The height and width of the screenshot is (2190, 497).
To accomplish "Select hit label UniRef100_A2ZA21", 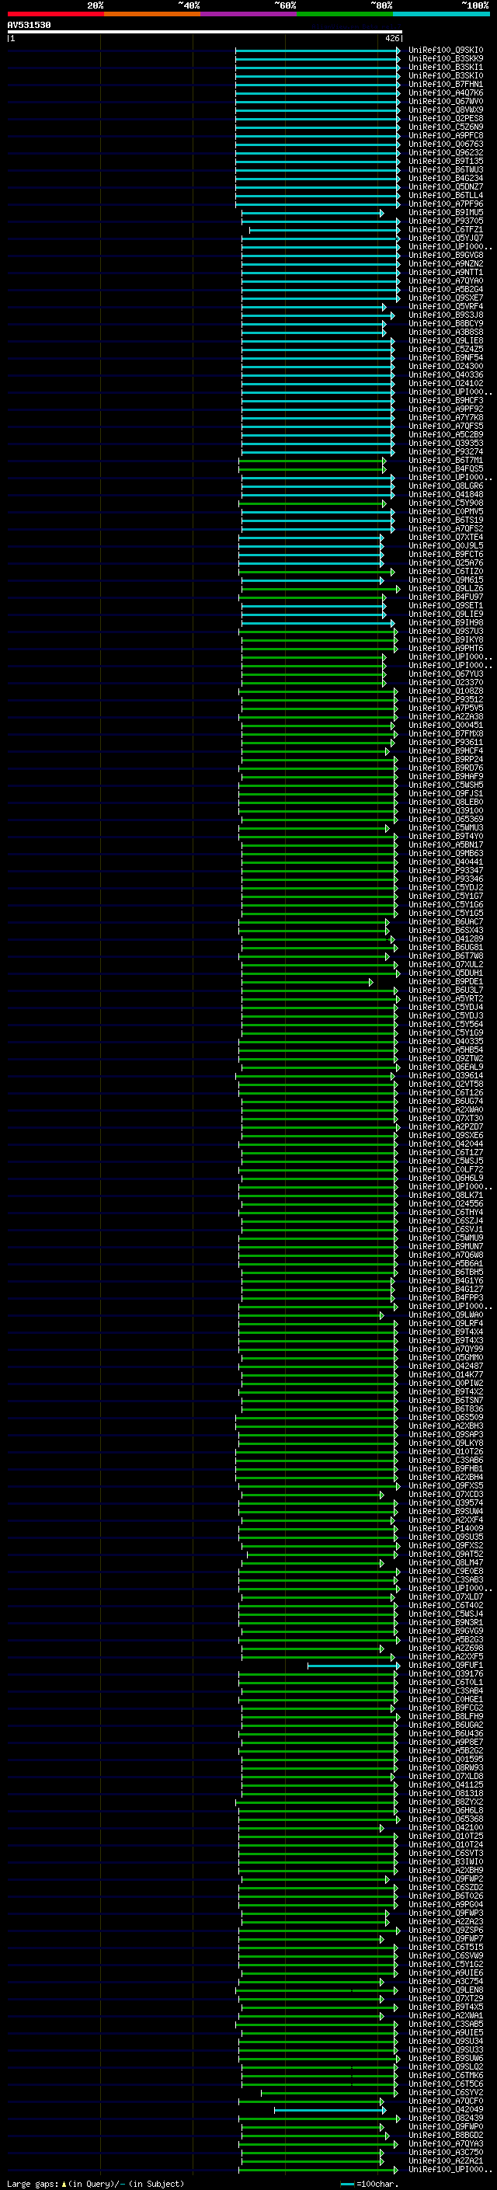I will (445, 2161).
